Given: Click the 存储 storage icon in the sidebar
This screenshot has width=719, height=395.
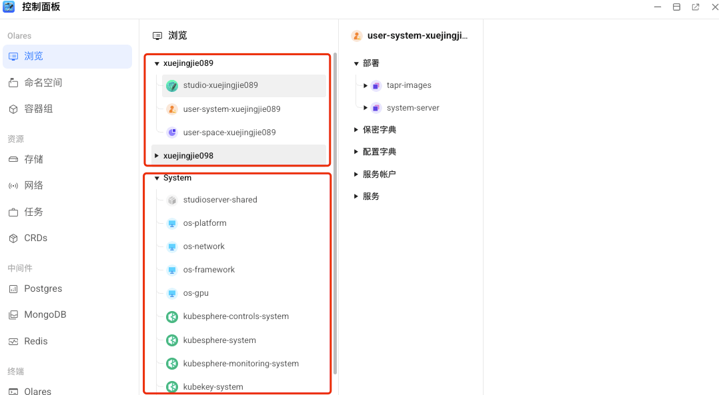Looking at the screenshot, I should [13, 159].
